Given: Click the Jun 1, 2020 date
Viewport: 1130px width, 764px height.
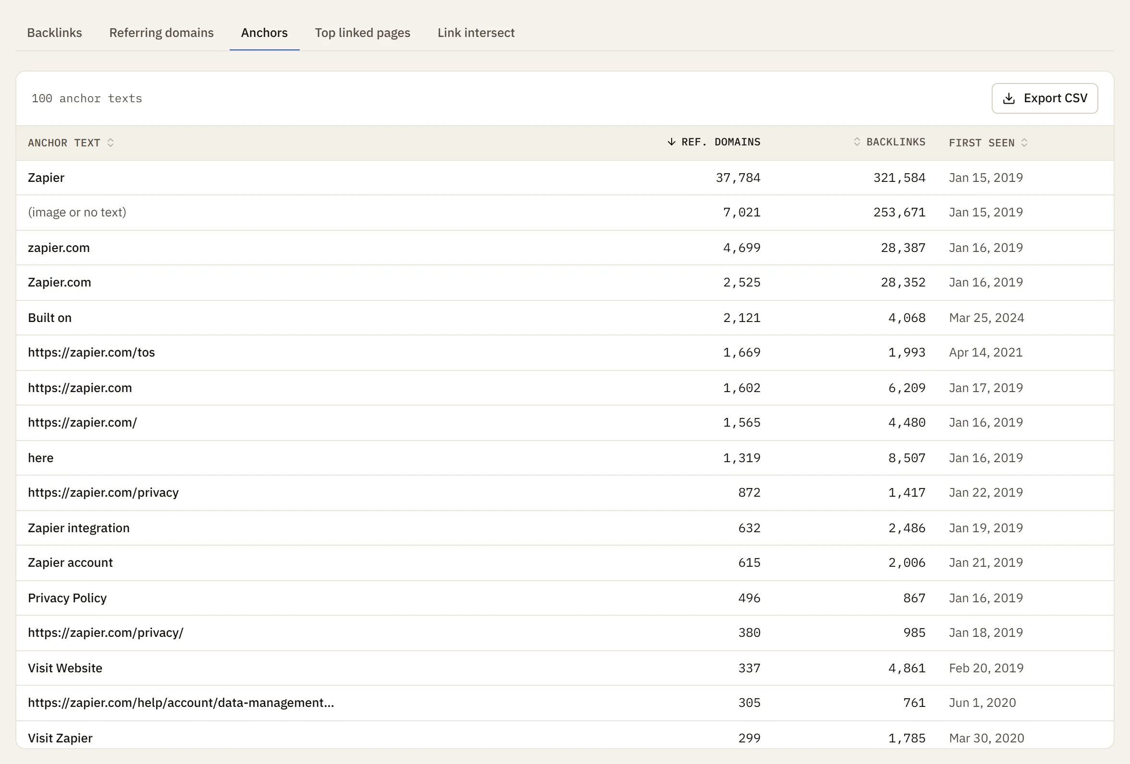Looking at the screenshot, I should point(983,703).
